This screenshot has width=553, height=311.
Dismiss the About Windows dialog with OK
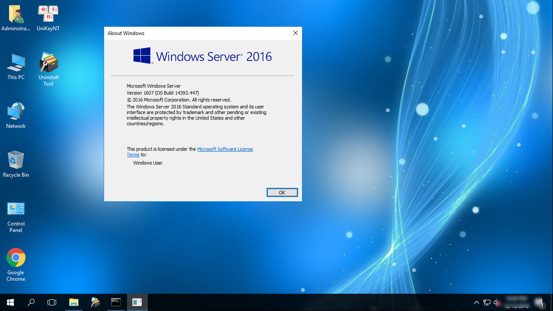(x=282, y=192)
